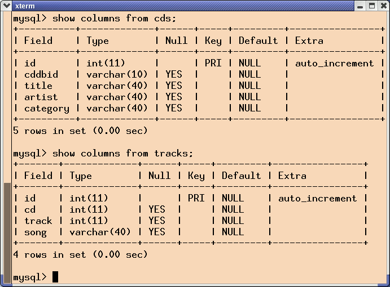Click the 'show columns from tracks;' command text

click(x=122, y=153)
